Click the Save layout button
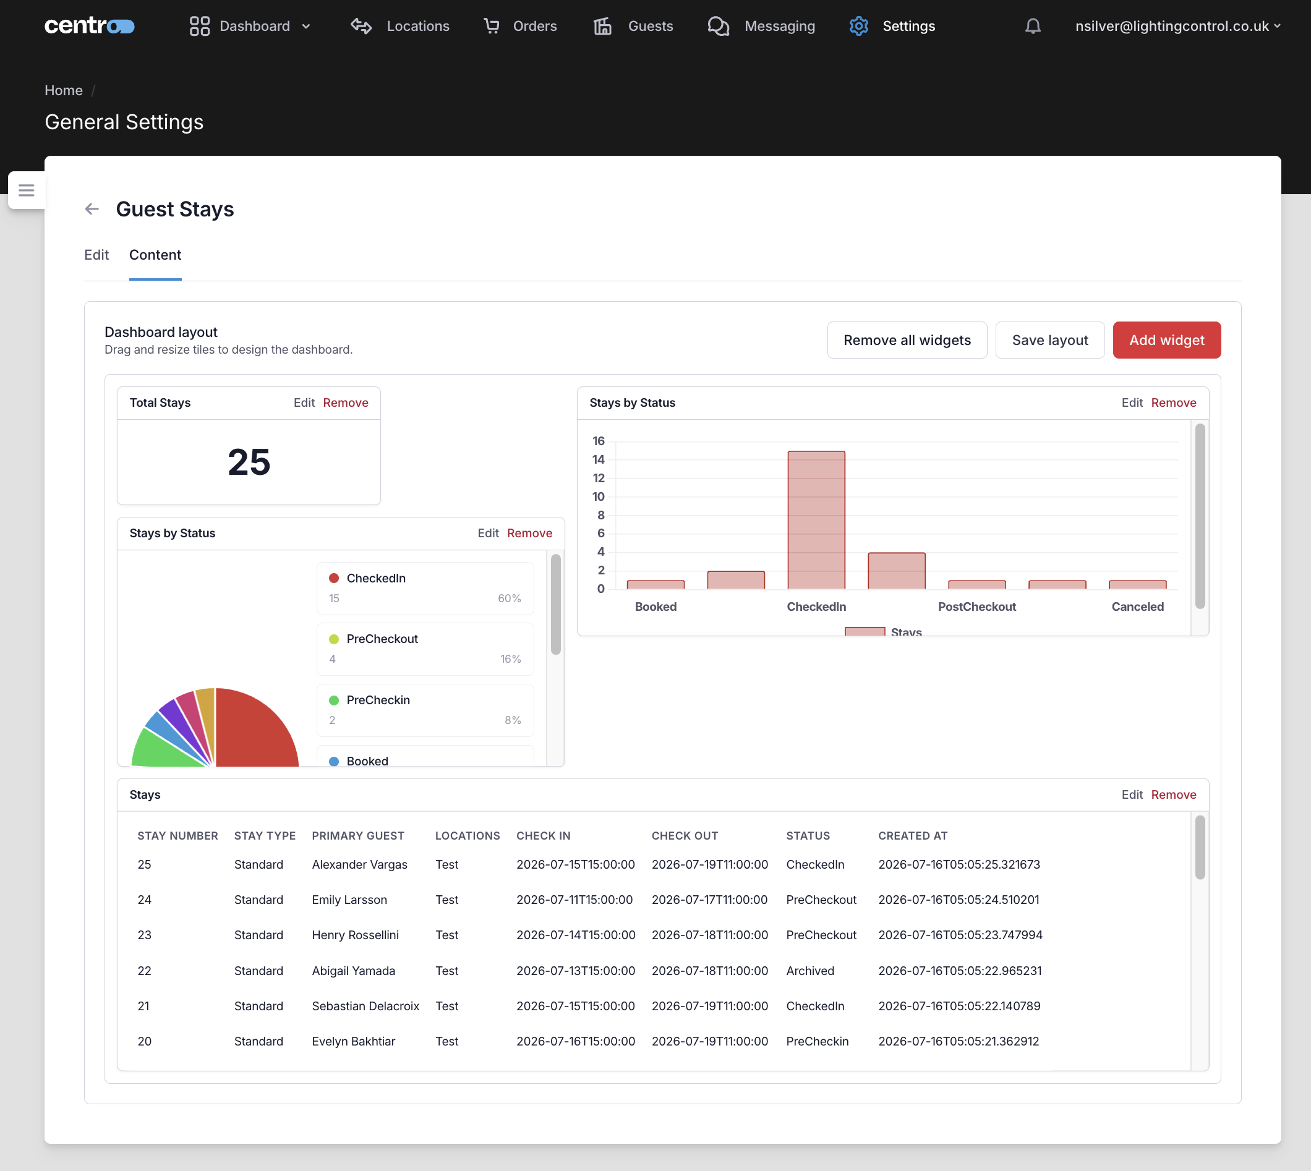 [1049, 339]
